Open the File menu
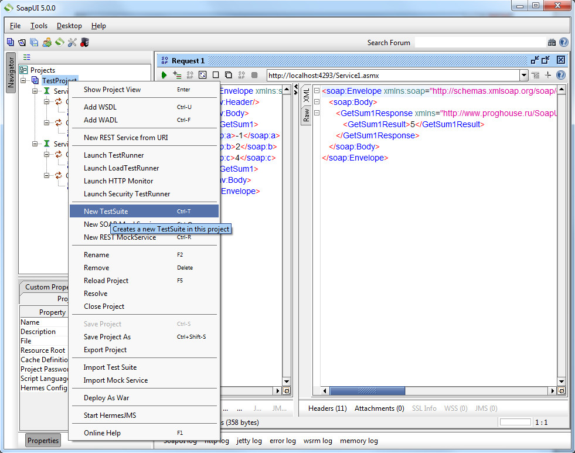 pos(15,26)
